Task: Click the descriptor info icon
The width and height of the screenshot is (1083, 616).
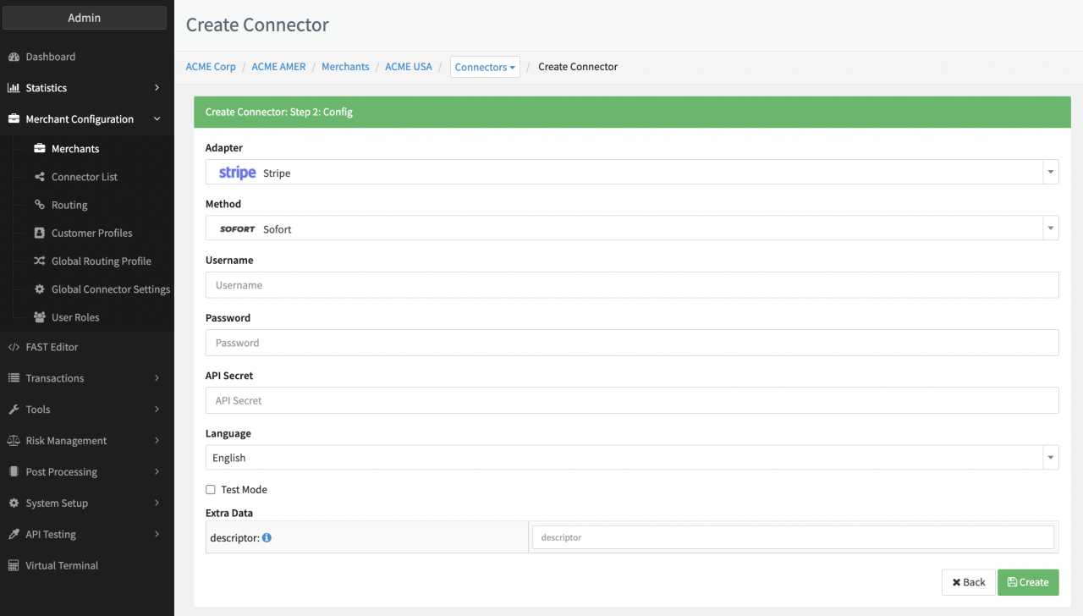Action: click(x=267, y=537)
